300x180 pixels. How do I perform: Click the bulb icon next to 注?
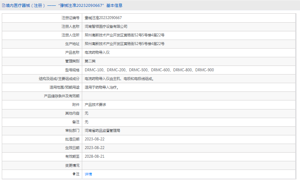[x=74, y=174]
